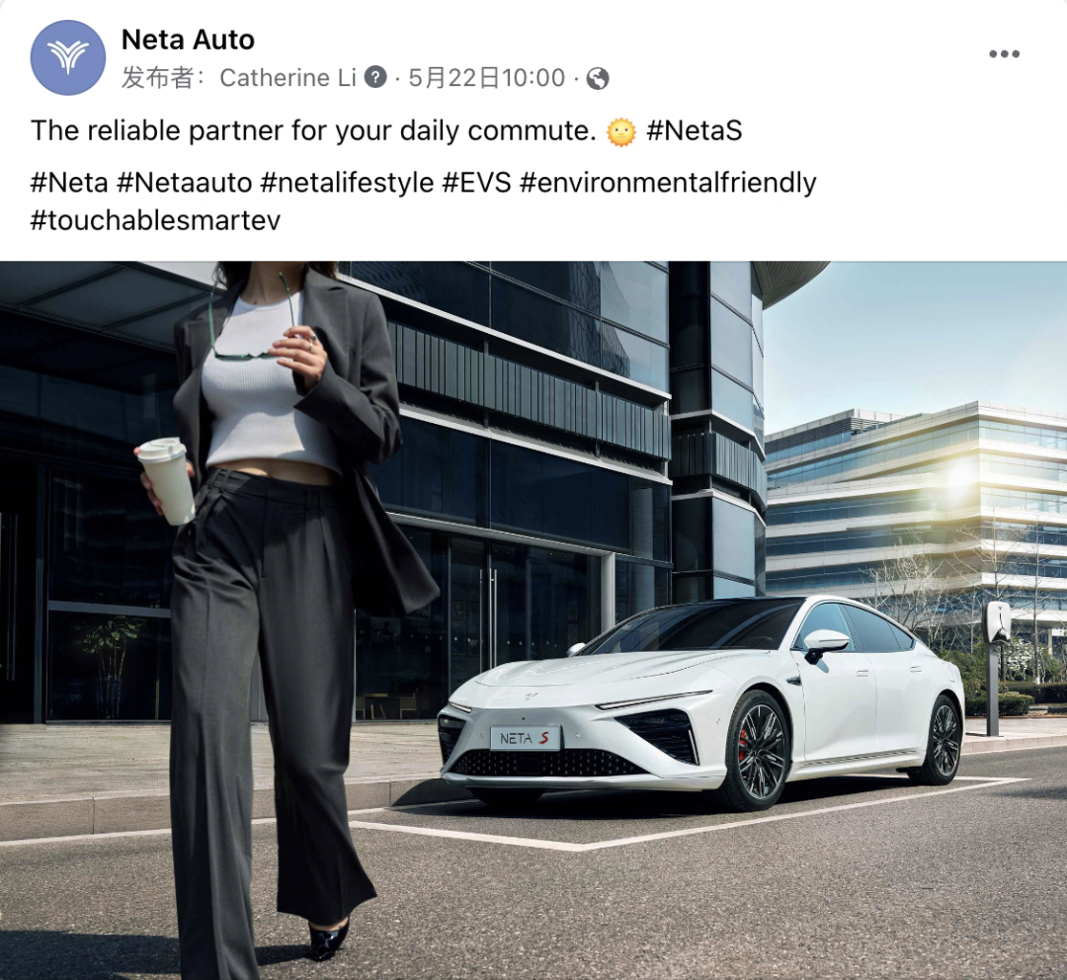This screenshot has height=980, width=1067.
Task: Open Catherine Li publisher name
Action: 287,78
